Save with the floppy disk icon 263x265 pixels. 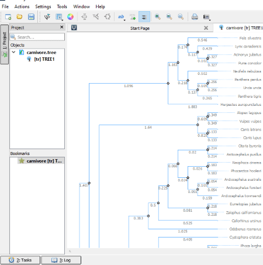pyautogui.click(x=31, y=17)
